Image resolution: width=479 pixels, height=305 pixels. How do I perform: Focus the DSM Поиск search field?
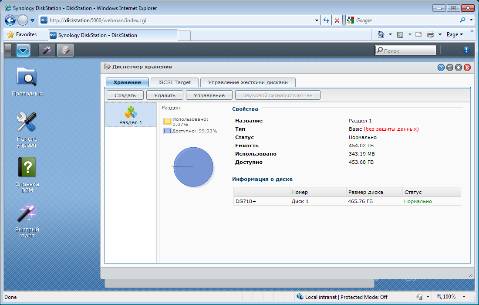(x=405, y=50)
